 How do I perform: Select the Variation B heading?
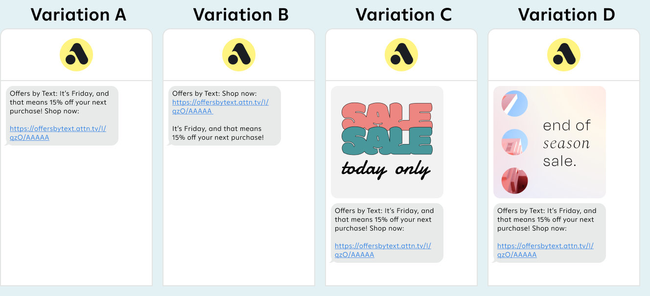tap(241, 15)
